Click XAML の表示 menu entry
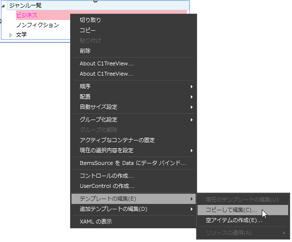The height and width of the screenshot is (242, 292). pyautogui.click(x=96, y=222)
